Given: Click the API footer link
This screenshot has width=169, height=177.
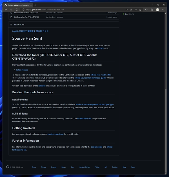Looking at the screenshot, I should [106, 167].
